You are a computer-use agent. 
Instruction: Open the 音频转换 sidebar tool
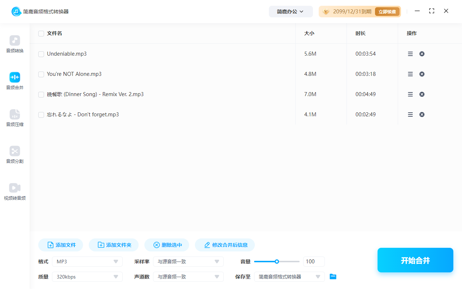[x=15, y=44]
